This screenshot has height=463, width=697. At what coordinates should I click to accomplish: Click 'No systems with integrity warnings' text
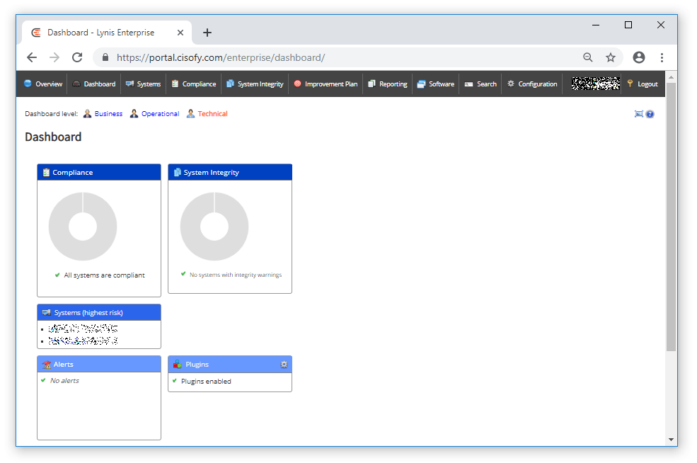pos(236,275)
